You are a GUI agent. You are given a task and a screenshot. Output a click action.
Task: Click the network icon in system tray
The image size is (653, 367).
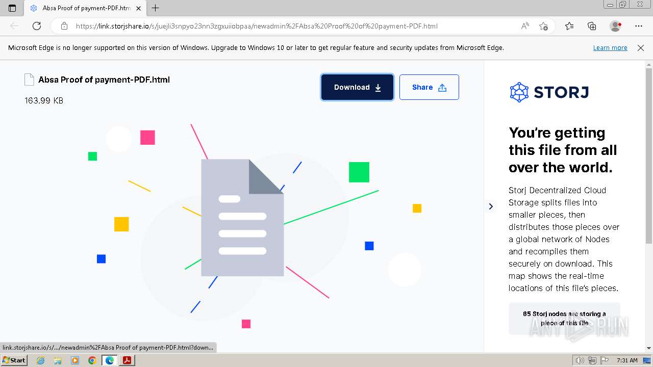point(592,360)
